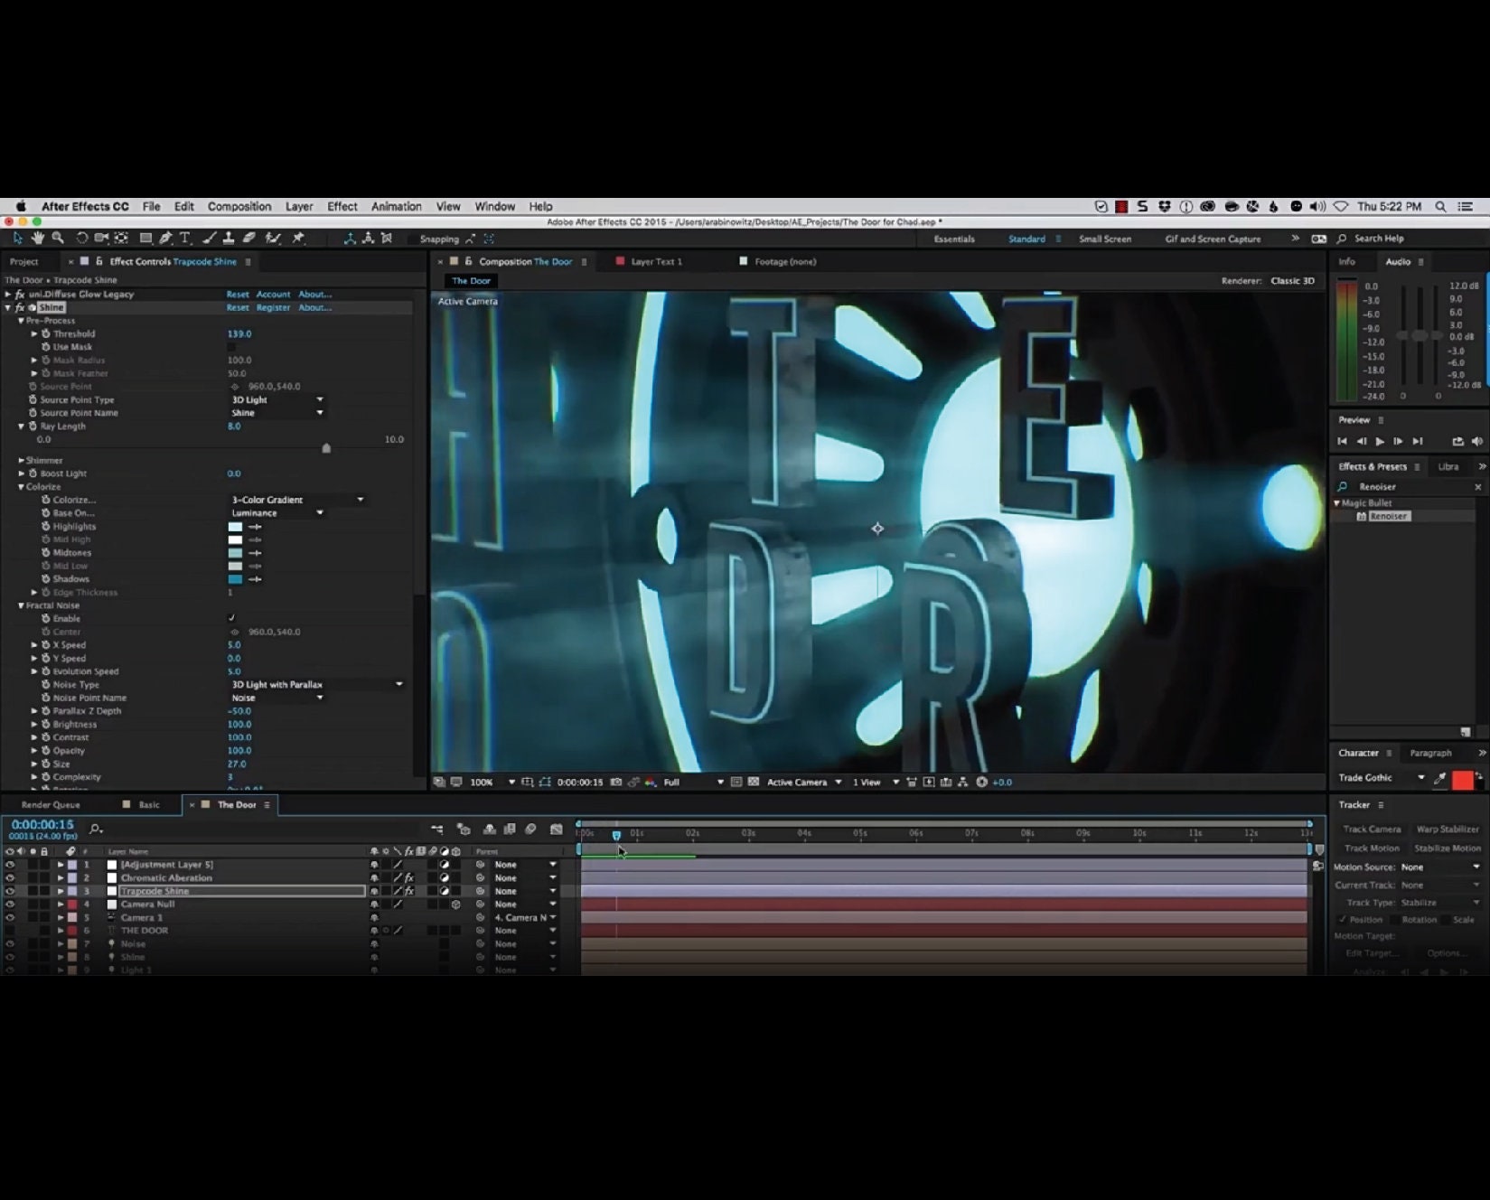
Task: Click the Shadows color swatch in Colorize section
Action: pos(235,579)
